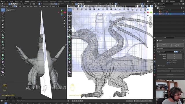Jump to timeline start frame button
Image resolution: width=185 pixels, height=104 pixels.
[73, 101]
